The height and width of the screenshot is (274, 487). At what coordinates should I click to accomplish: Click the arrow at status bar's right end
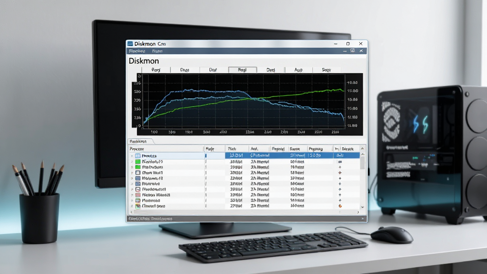(362, 219)
